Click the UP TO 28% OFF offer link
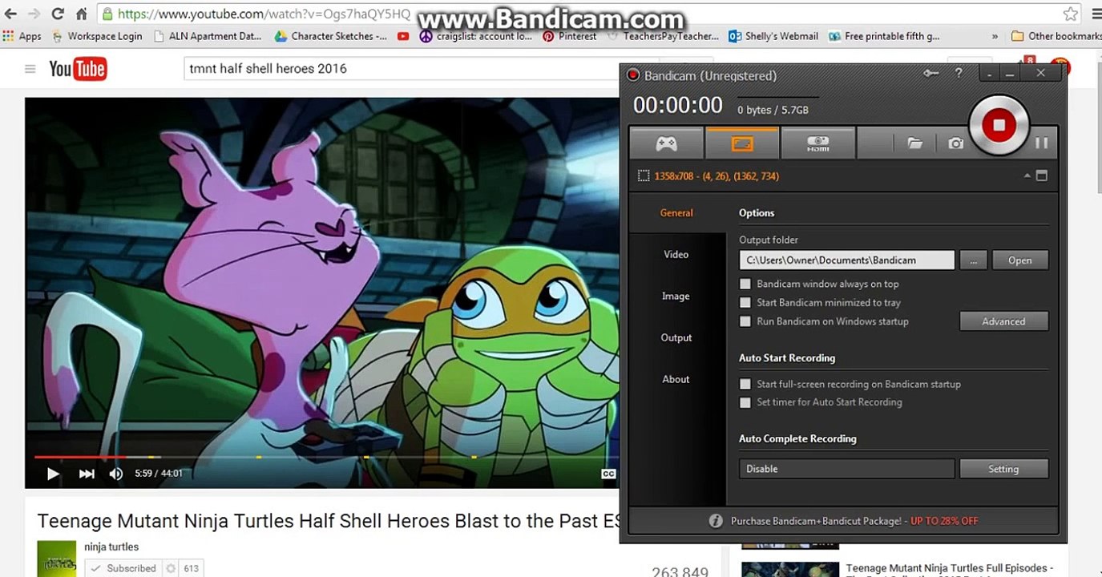Image resolution: width=1102 pixels, height=577 pixels. tap(944, 521)
